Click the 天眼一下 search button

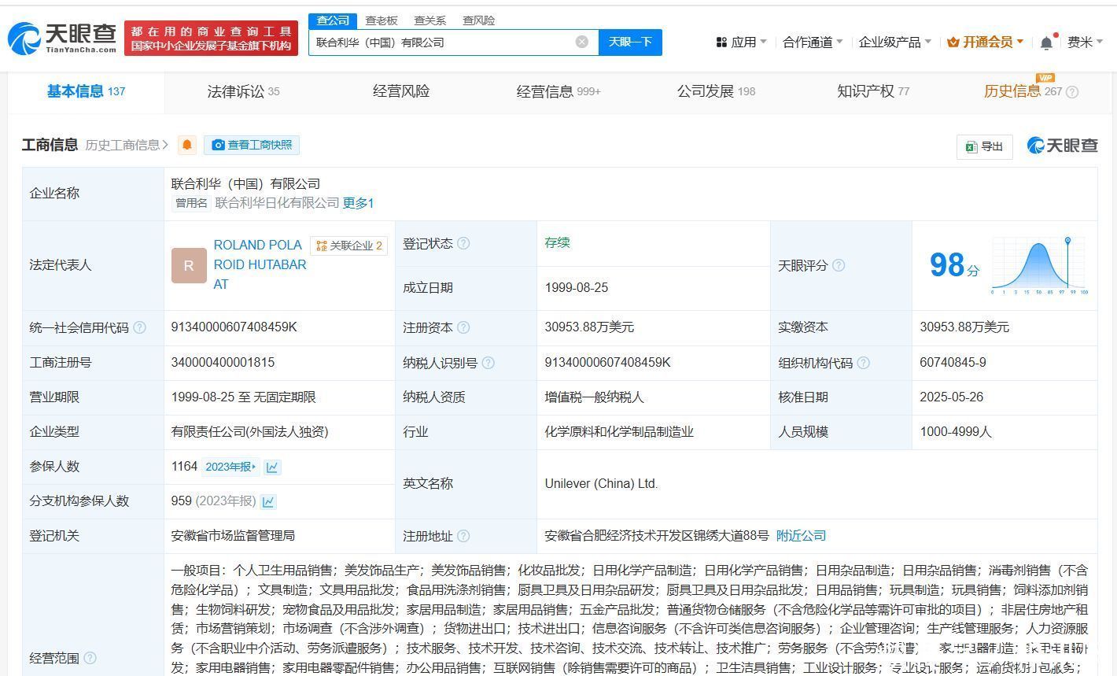point(630,42)
